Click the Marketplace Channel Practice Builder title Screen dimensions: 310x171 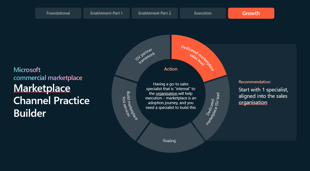52,101
